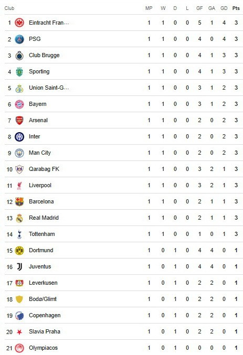Select the Club Brugge crest icon
Viewport: 243px width, 355px height.
[x=19, y=56]
